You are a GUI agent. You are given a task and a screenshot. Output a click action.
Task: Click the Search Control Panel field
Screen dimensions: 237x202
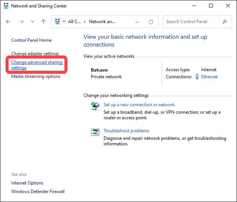pyautogui.click(x=192, y=22)
